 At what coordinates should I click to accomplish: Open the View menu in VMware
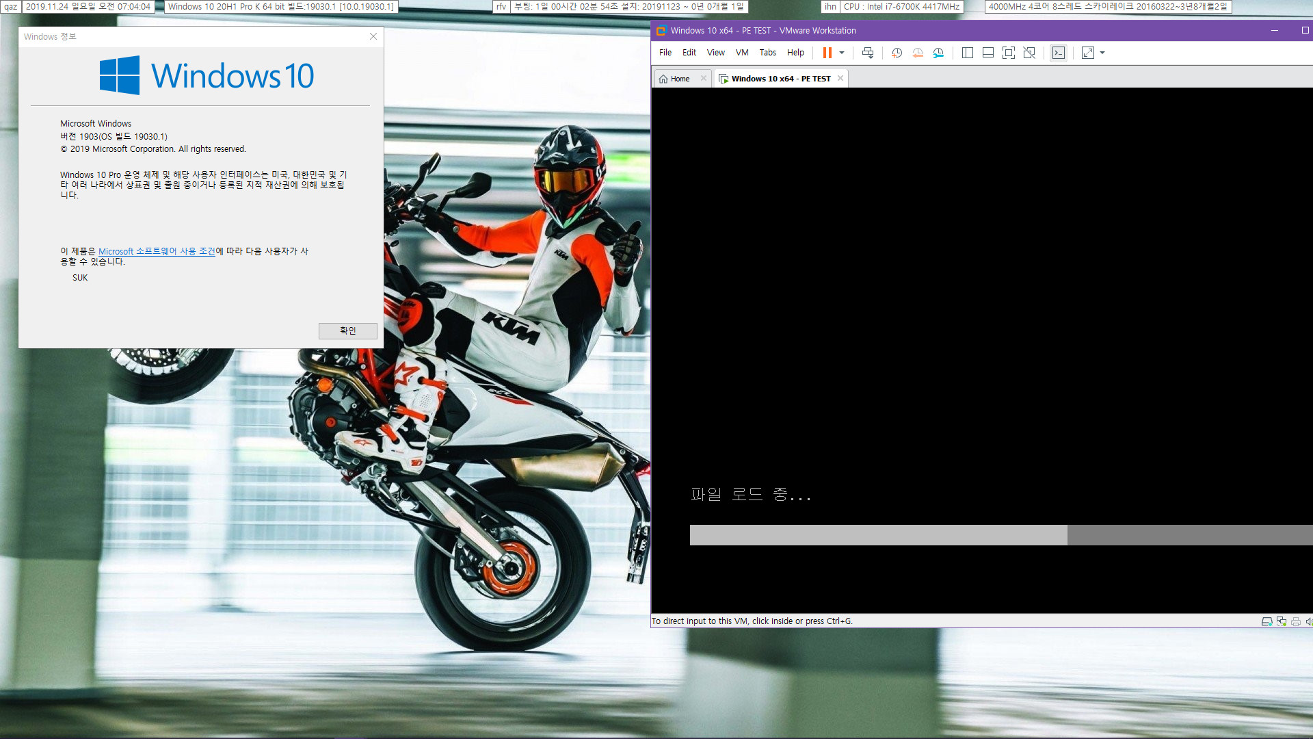716,53
